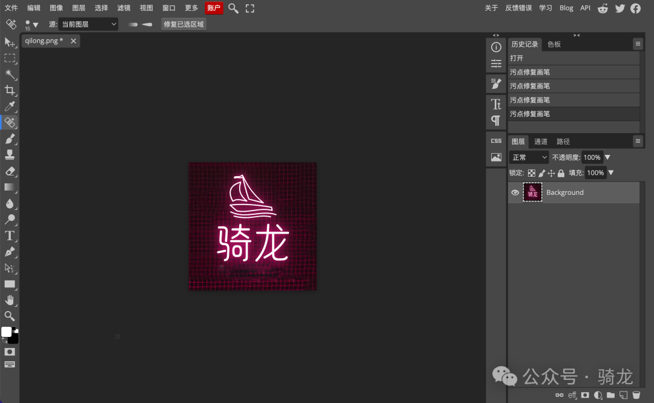
Task: Open the source 当前图层 dropdown
Action: pos(88,24)
